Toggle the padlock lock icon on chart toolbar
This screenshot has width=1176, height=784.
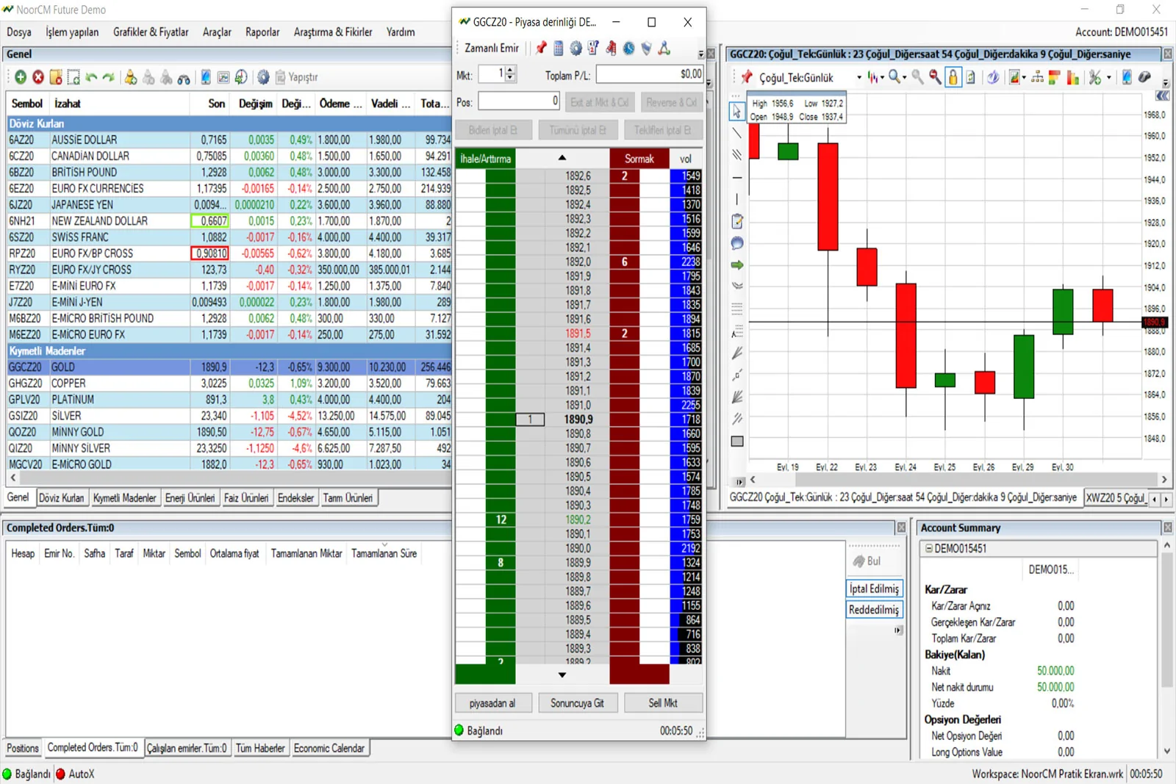coord(953,77)
